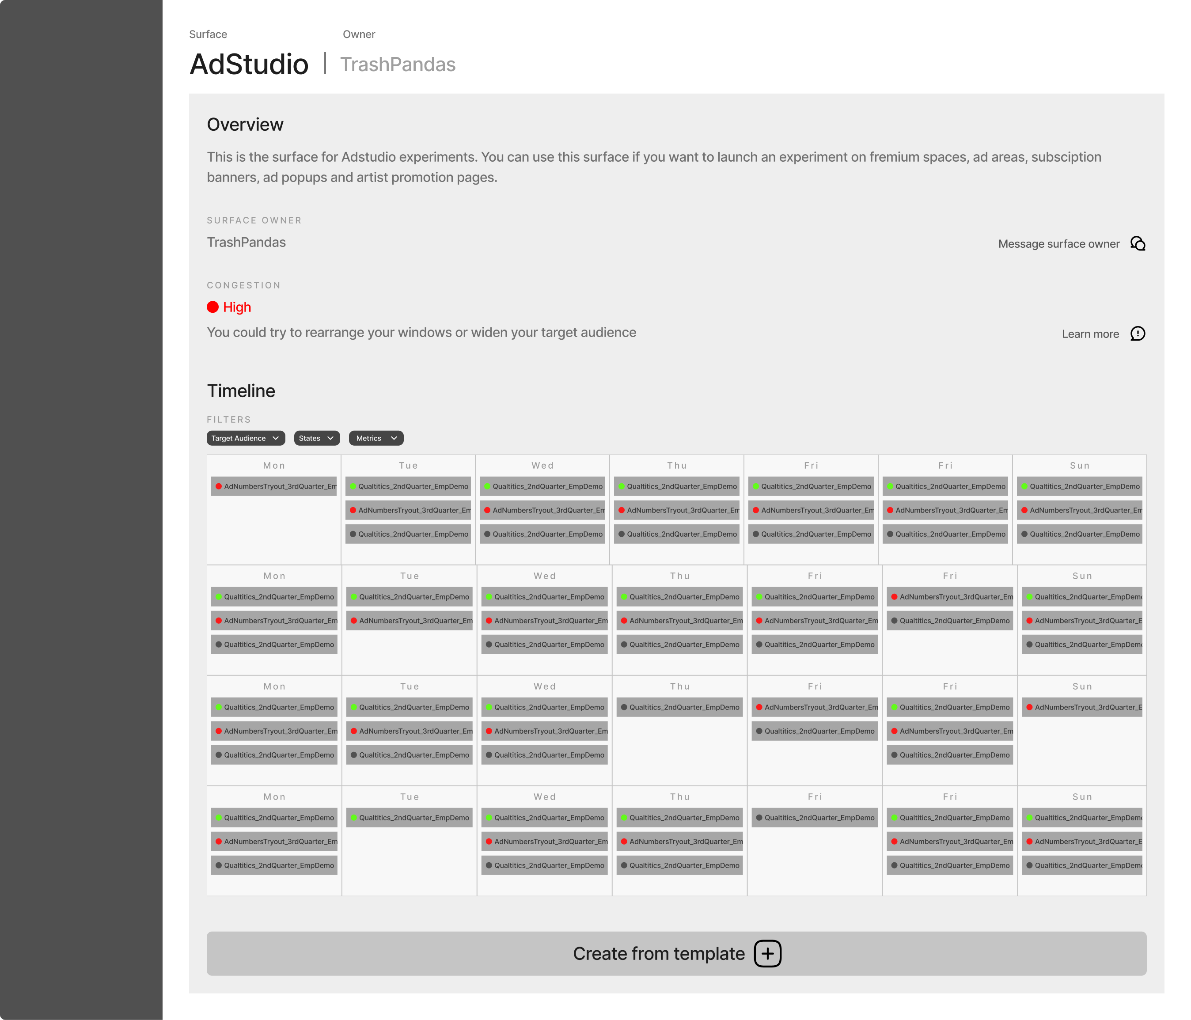The image size is (1191, 1020).
Task: Select the green Qualtitics entry in second week's Mon
Action: tap(274, 597)
